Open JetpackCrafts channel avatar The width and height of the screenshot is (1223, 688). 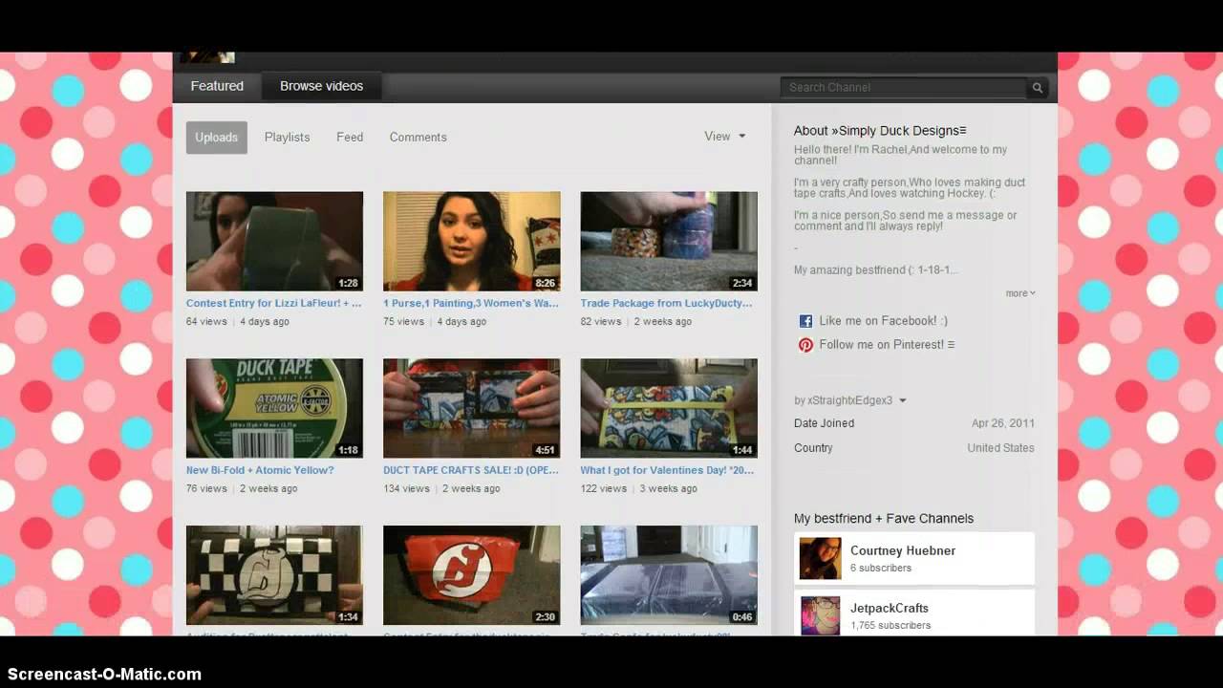(820, 615)
